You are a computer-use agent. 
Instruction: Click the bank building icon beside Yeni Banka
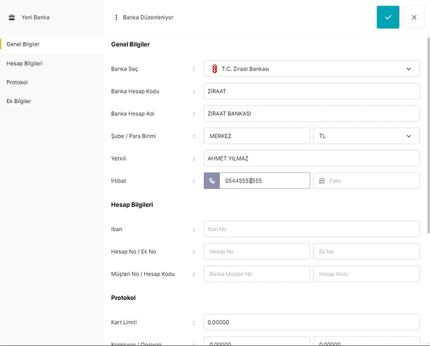[x=12, y=17]
